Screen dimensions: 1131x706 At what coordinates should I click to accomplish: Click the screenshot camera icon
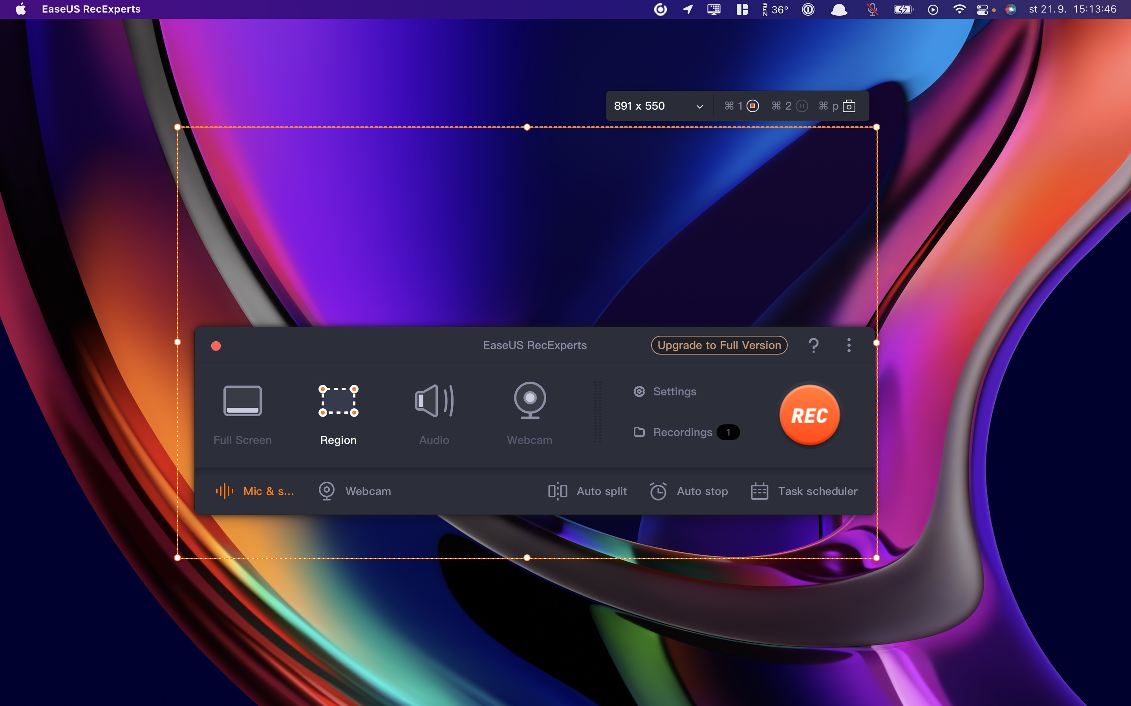pyautogui.click(x=849, y=106)
